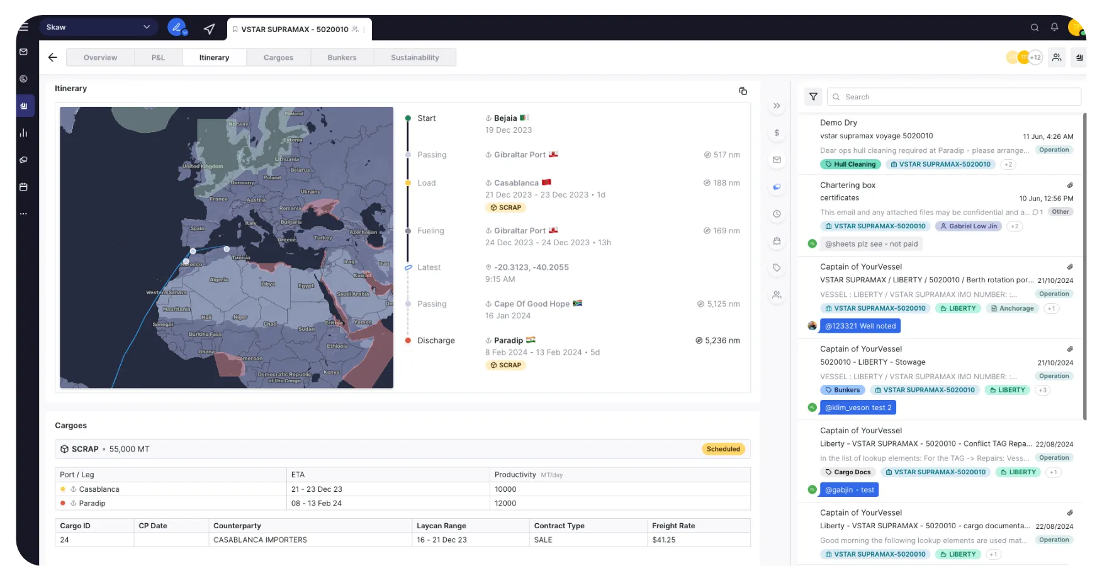Screen dimensions: 1102x583
Task: Open the more options dots in sidebar
Action: tap(24, 214)
